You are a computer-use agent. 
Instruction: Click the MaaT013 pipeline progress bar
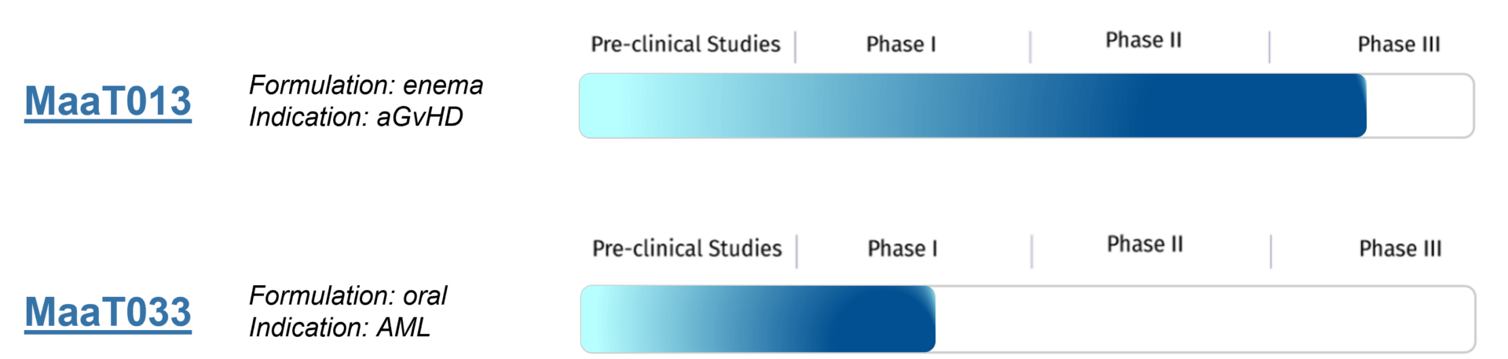click(x=1027, y=105)
